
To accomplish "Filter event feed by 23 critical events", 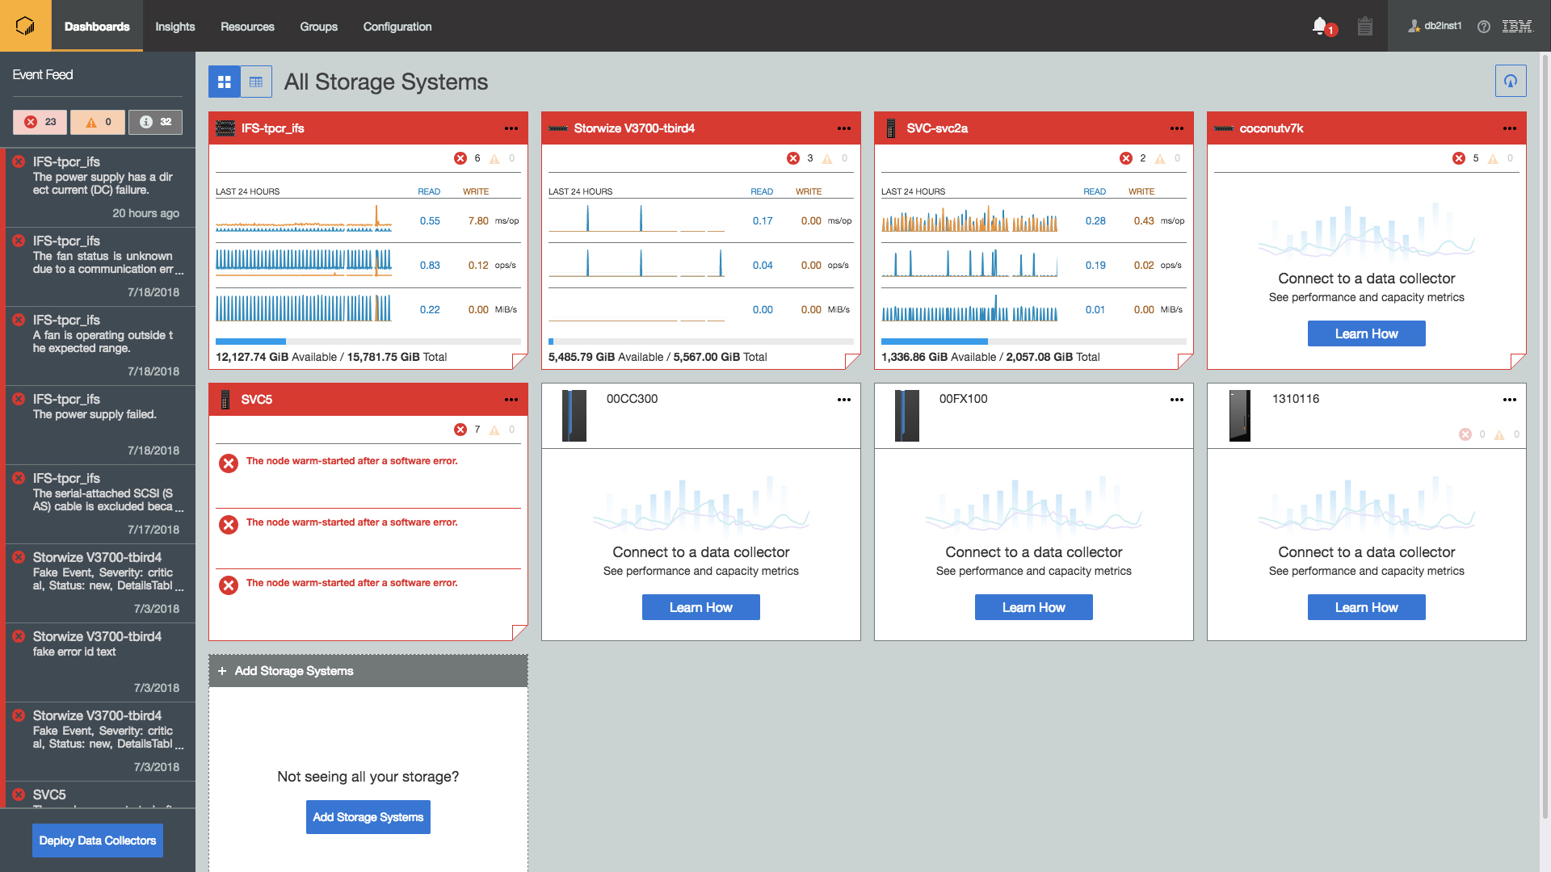I will point(40,122).
